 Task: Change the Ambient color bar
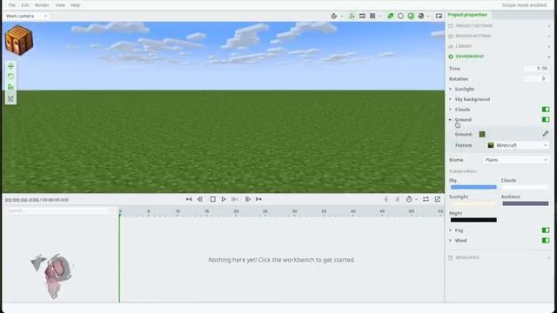526,203
